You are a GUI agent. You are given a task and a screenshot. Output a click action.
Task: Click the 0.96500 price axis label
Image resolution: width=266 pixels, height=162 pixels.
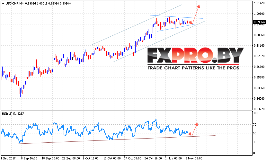pos(259,67)
